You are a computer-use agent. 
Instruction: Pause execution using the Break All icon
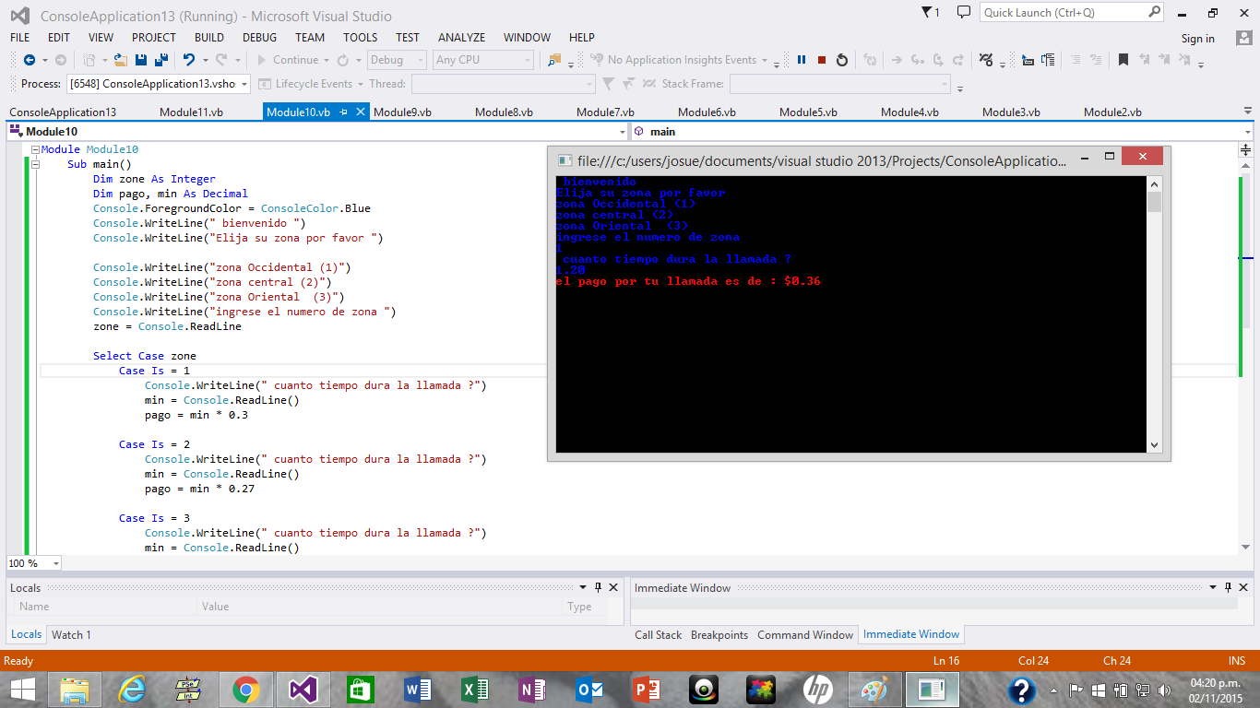[802, 58]
